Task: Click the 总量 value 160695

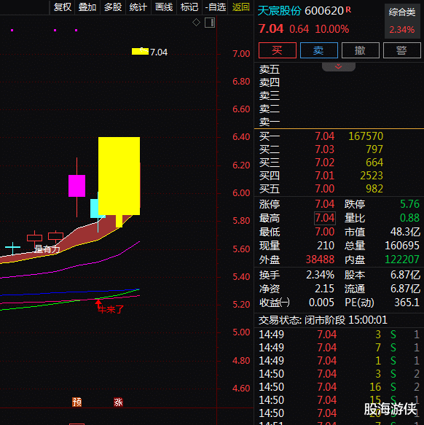Action: coord(402,246)
